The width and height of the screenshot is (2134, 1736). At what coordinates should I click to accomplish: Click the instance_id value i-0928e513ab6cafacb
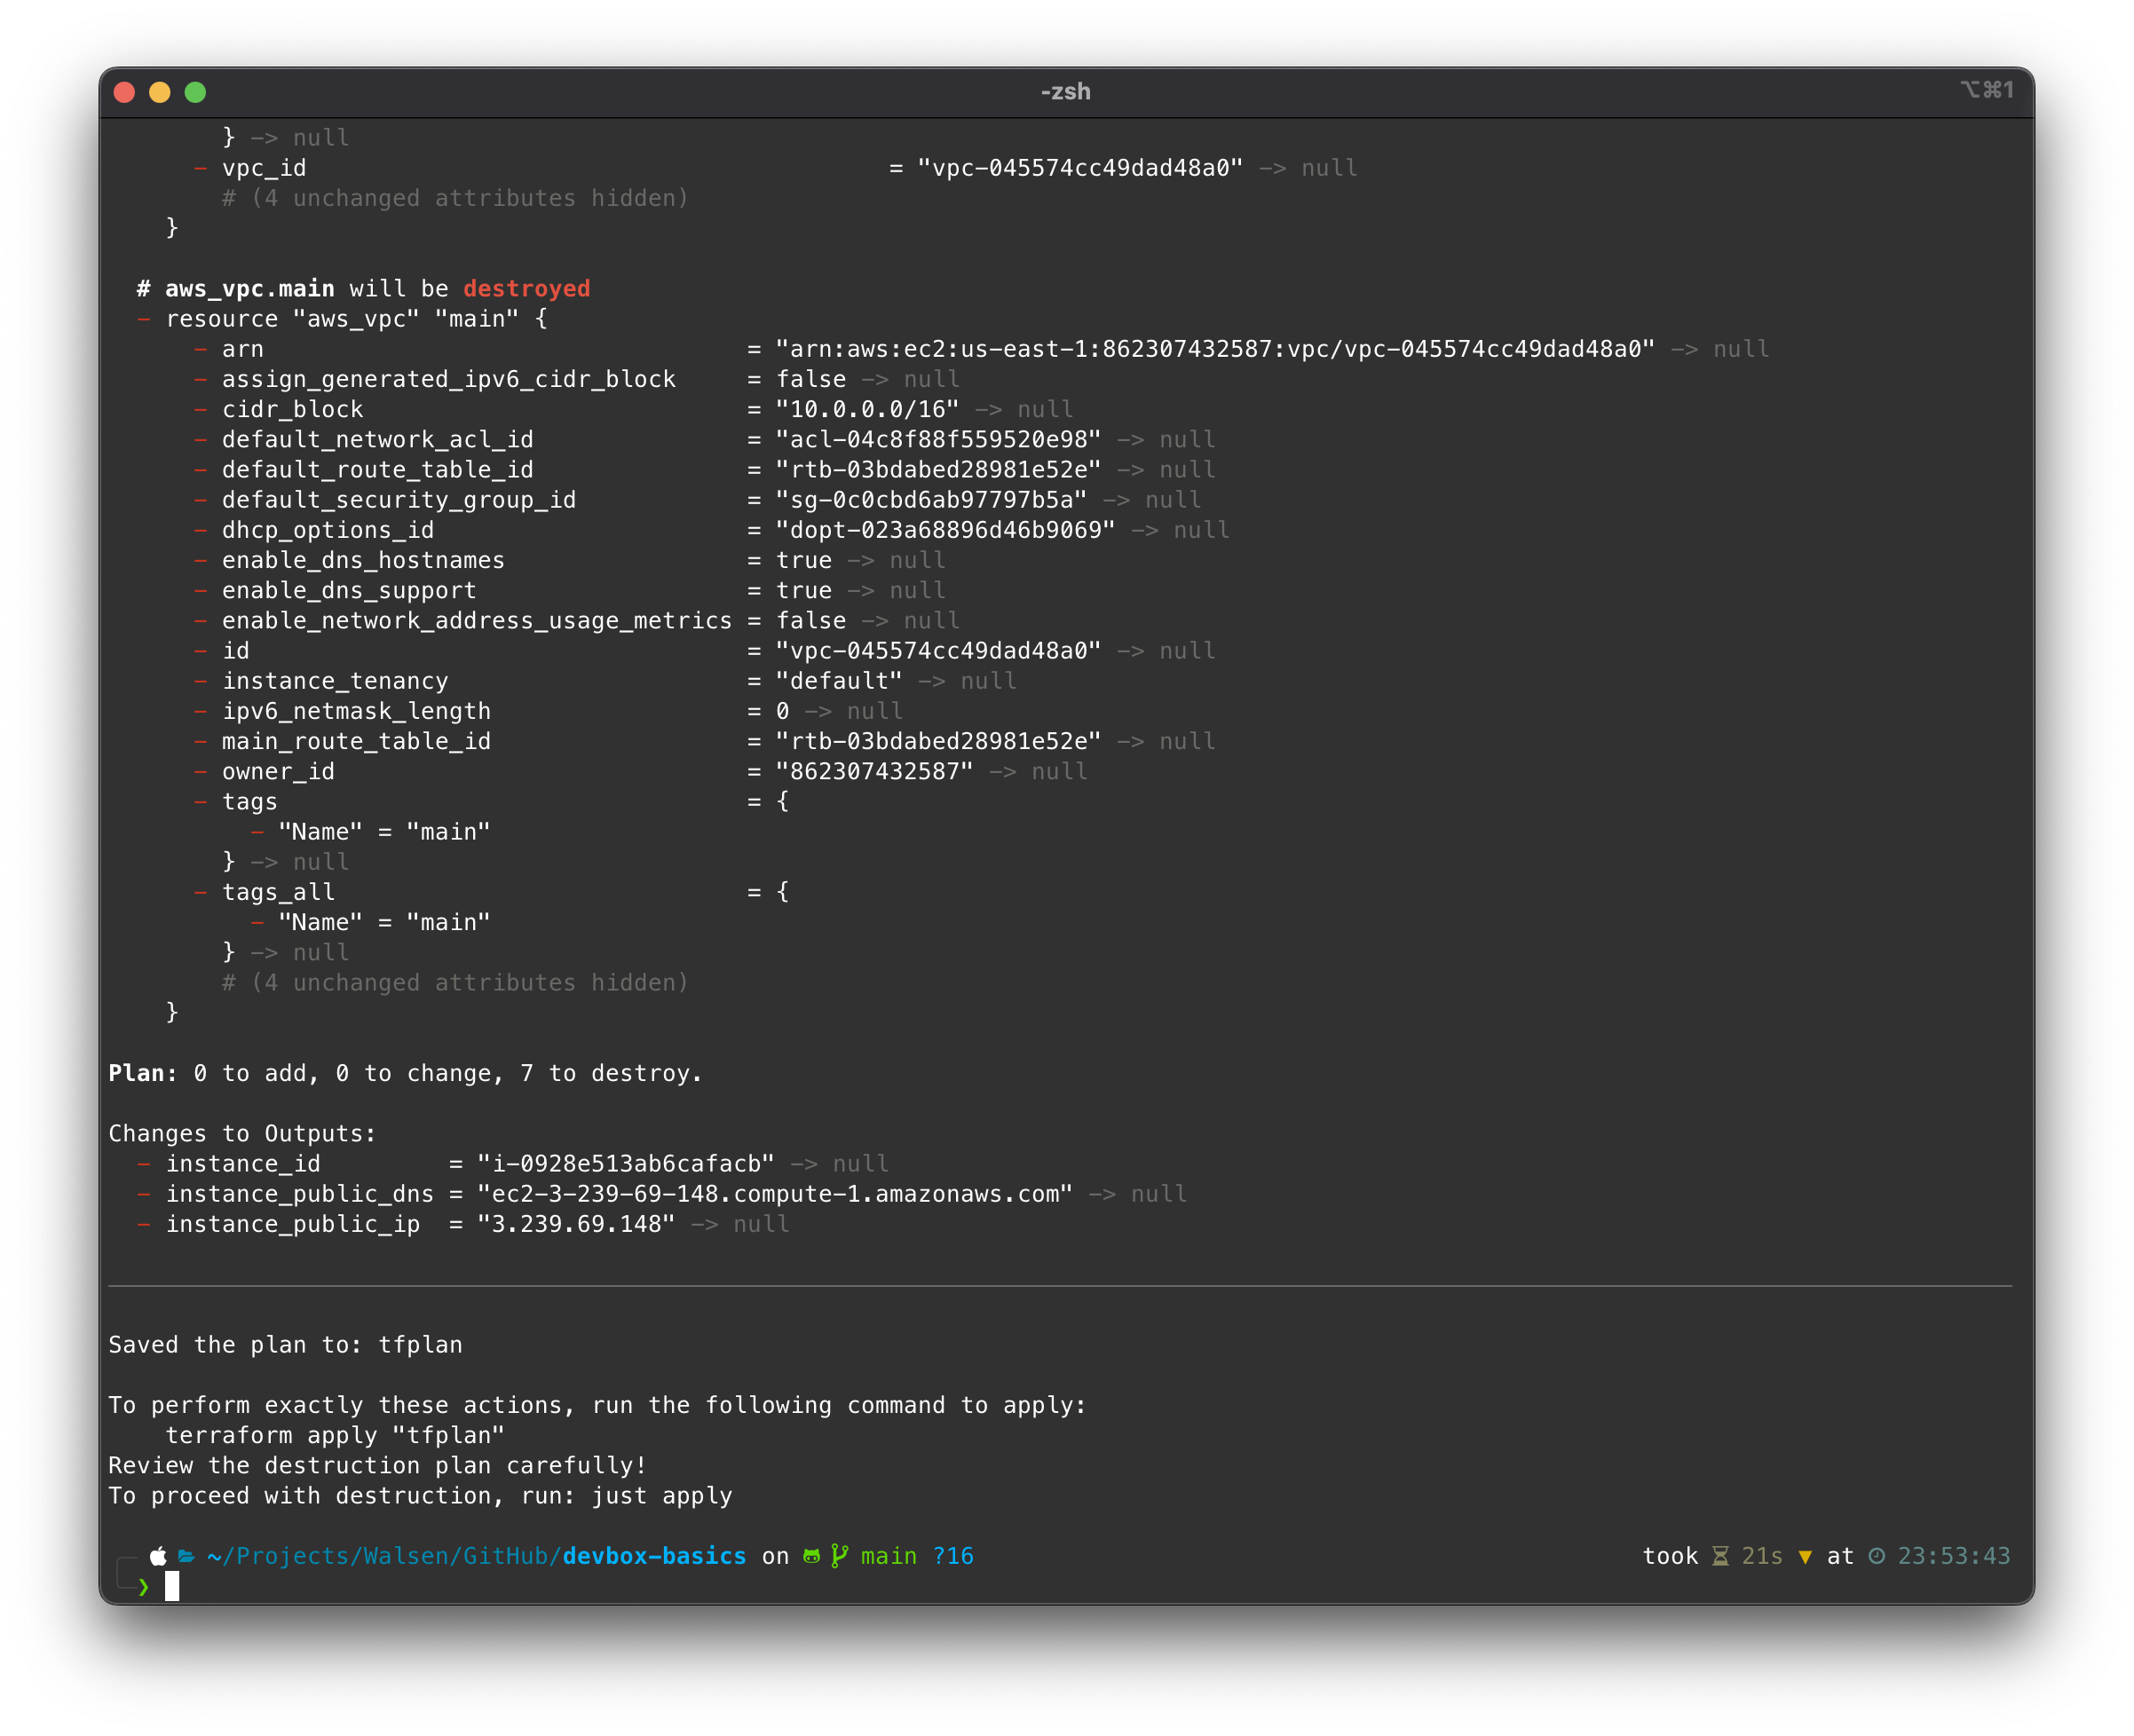pos(626,1164)
